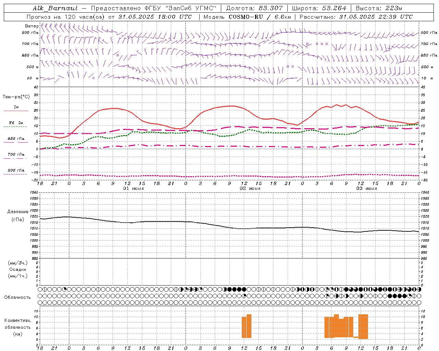Click the 10 м wind level label on left
Viewport: 439px width, 351px height.
tap(33, 78)
